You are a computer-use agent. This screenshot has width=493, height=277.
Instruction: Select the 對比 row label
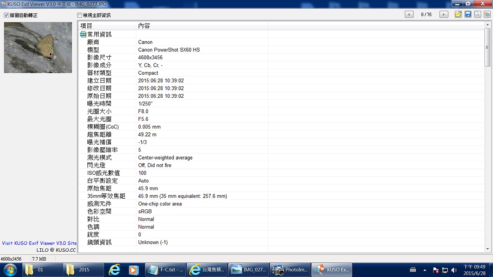tap(93, 219)
